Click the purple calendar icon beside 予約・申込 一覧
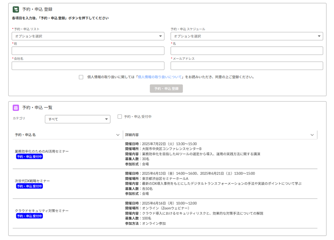 click(x=16, y=108)
